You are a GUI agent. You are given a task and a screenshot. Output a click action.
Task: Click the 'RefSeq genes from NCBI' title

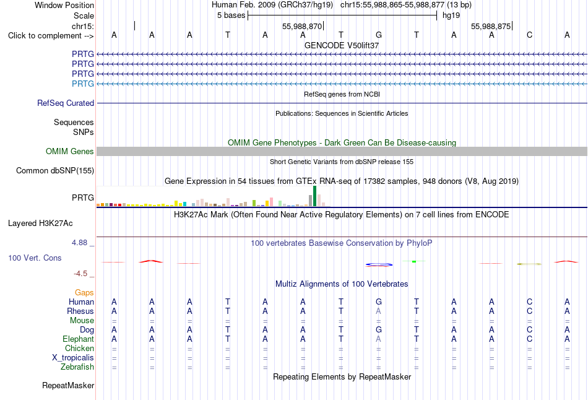342,94
